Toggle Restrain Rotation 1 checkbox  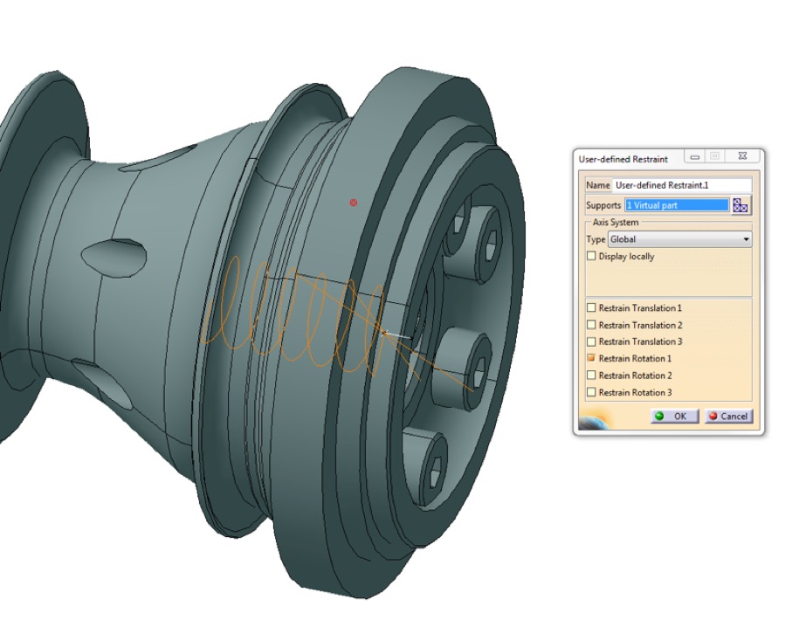coord(591,358)
